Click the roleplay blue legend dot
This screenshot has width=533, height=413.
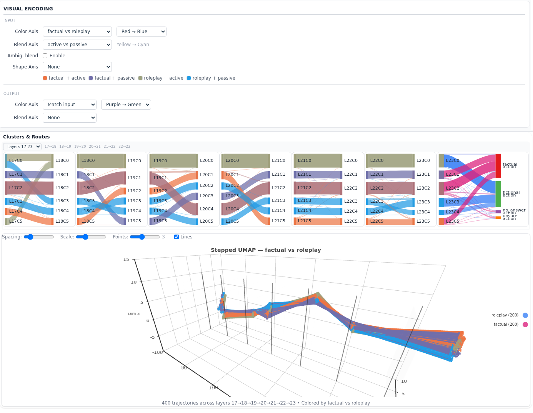525,315
